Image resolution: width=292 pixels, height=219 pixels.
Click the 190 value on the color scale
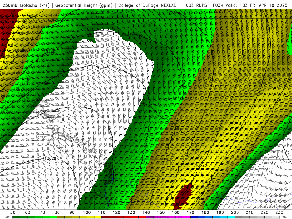coord(220,212)
